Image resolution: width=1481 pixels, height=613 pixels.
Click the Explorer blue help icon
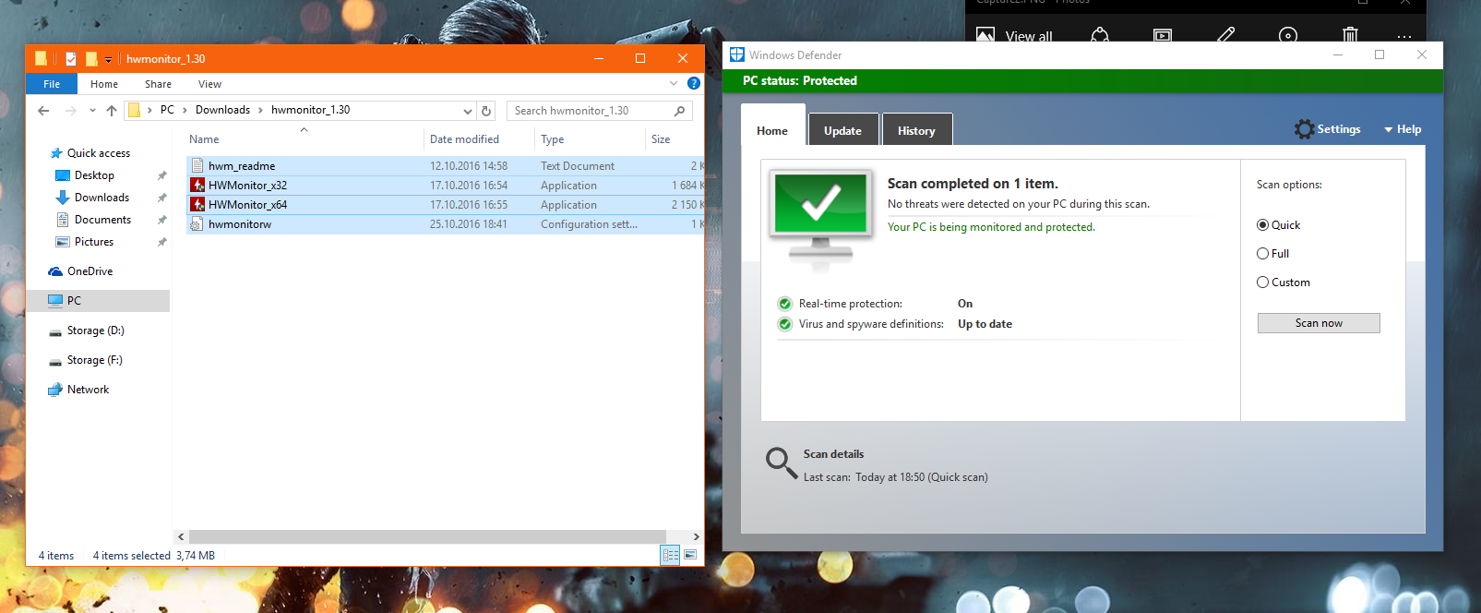pyautogui.click(x=694, y=83)
